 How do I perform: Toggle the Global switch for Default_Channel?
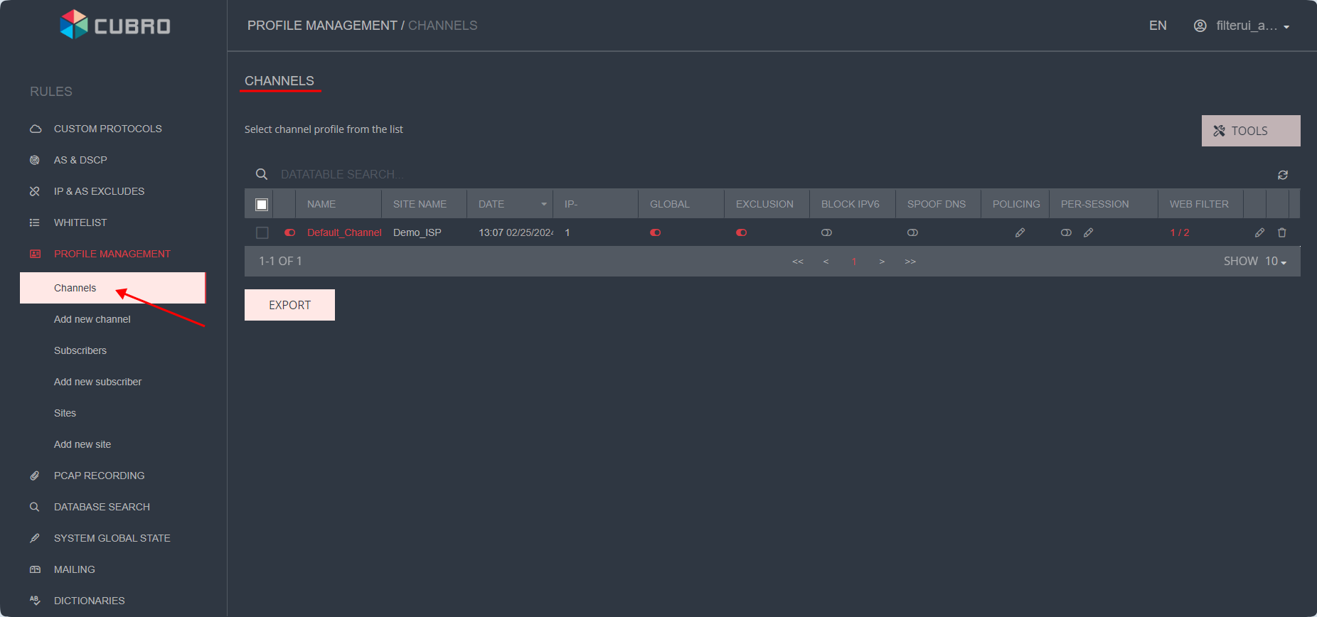[655, 232]
